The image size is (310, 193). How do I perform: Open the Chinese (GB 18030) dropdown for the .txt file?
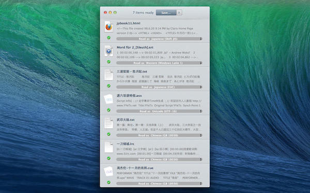(x=159, y=135)
